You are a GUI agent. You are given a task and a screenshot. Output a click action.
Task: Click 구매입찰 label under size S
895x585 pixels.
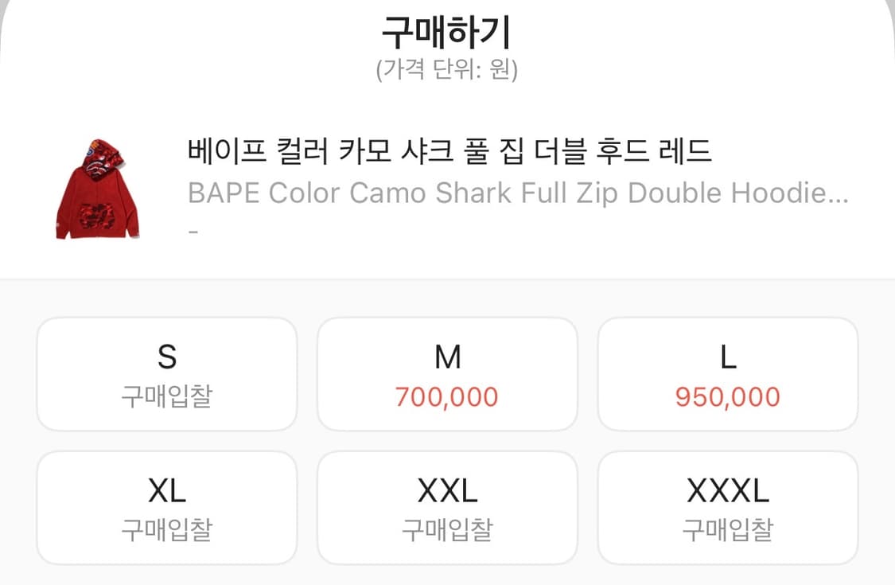coord(166,395)
